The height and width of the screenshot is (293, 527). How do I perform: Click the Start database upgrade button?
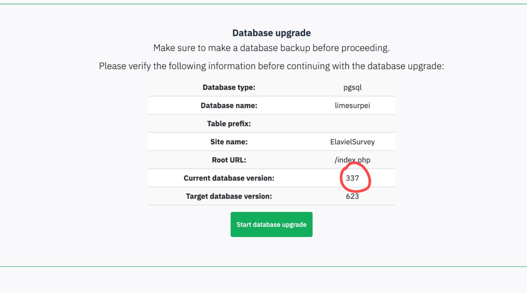coord(271,225)
